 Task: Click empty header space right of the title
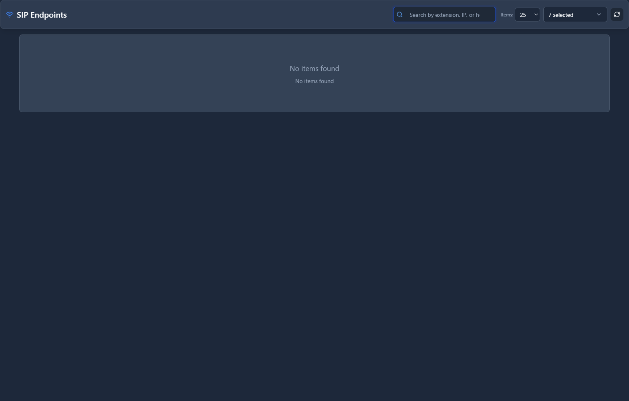[x=228, y=15]
